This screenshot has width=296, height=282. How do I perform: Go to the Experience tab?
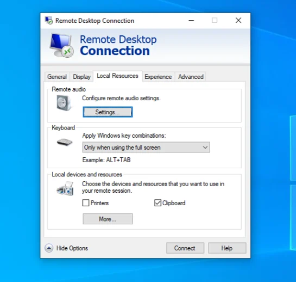point(158,77)
